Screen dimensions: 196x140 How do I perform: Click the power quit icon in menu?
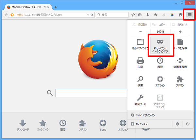pos(188,124)
